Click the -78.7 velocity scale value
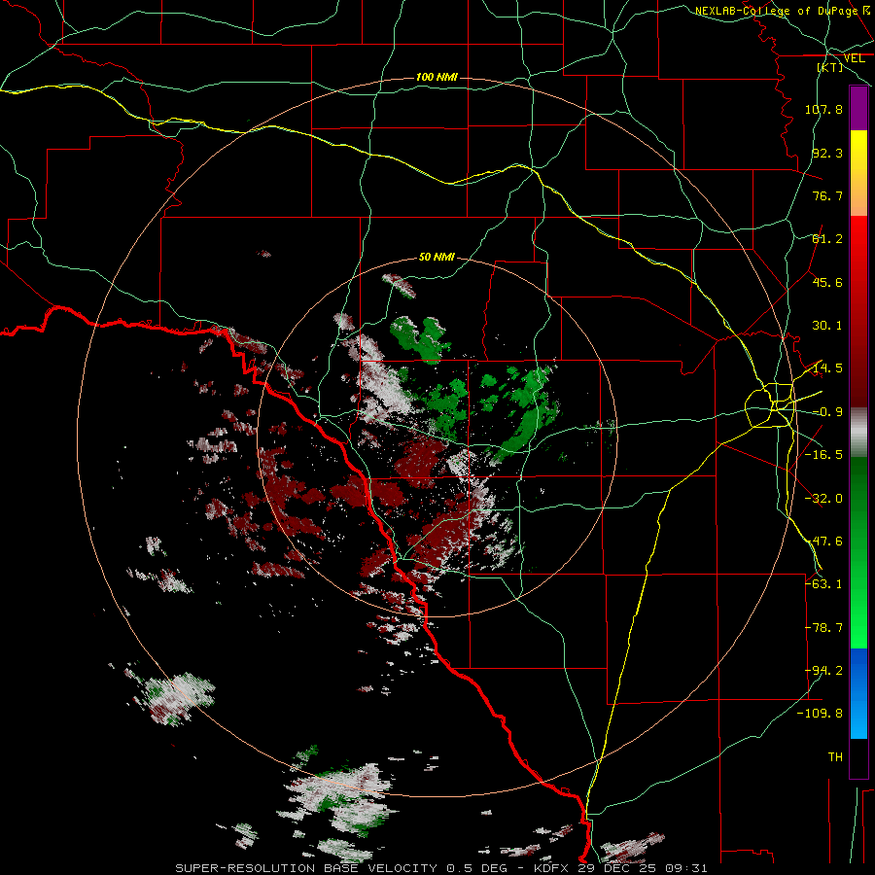The width and height of the screenshot is (875, 875). tap(823, 628)
